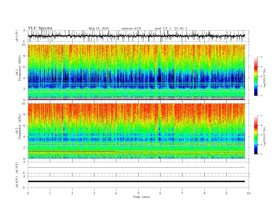This screenshot has height=217, width=280.
Task: Click the 'station=ATH' label
Action: (131, 28)
